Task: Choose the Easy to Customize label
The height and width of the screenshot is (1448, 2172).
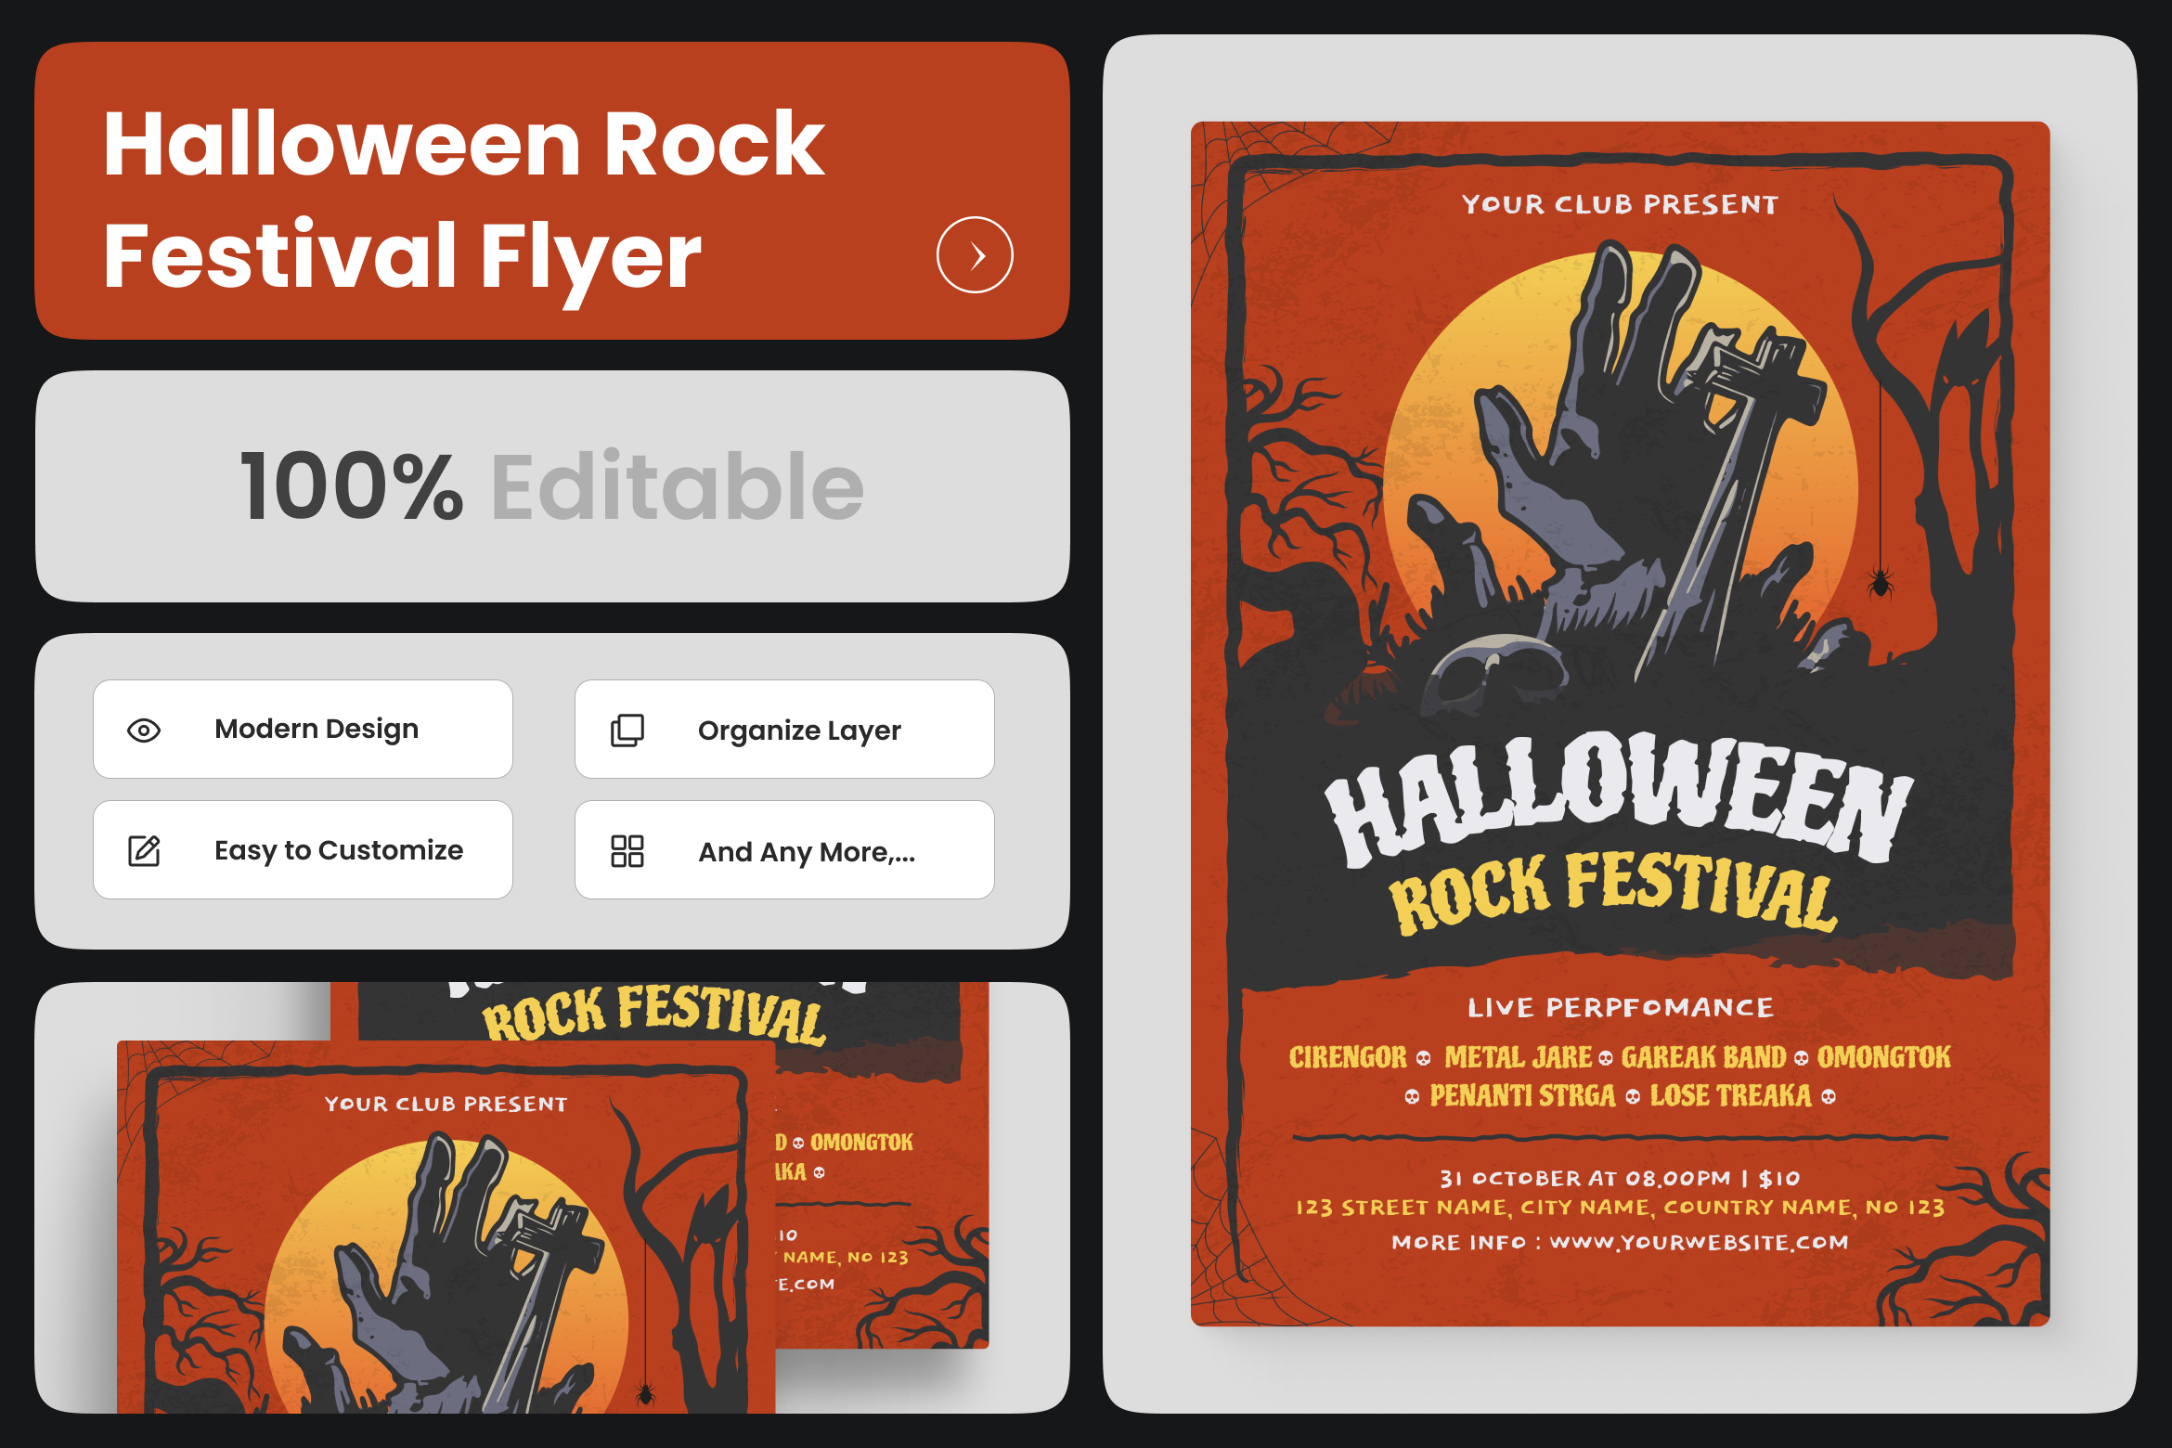Action: pyautogui.click(x=339, y=850)
